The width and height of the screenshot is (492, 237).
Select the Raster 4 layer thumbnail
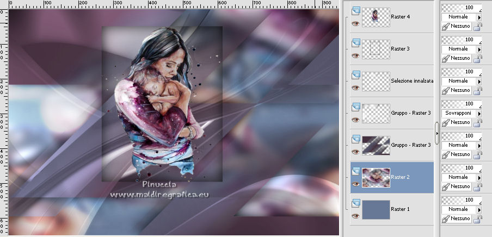click(x=376, y=17)
